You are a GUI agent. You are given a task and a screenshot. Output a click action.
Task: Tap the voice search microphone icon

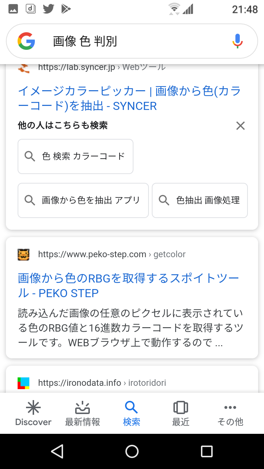point(237,41)
